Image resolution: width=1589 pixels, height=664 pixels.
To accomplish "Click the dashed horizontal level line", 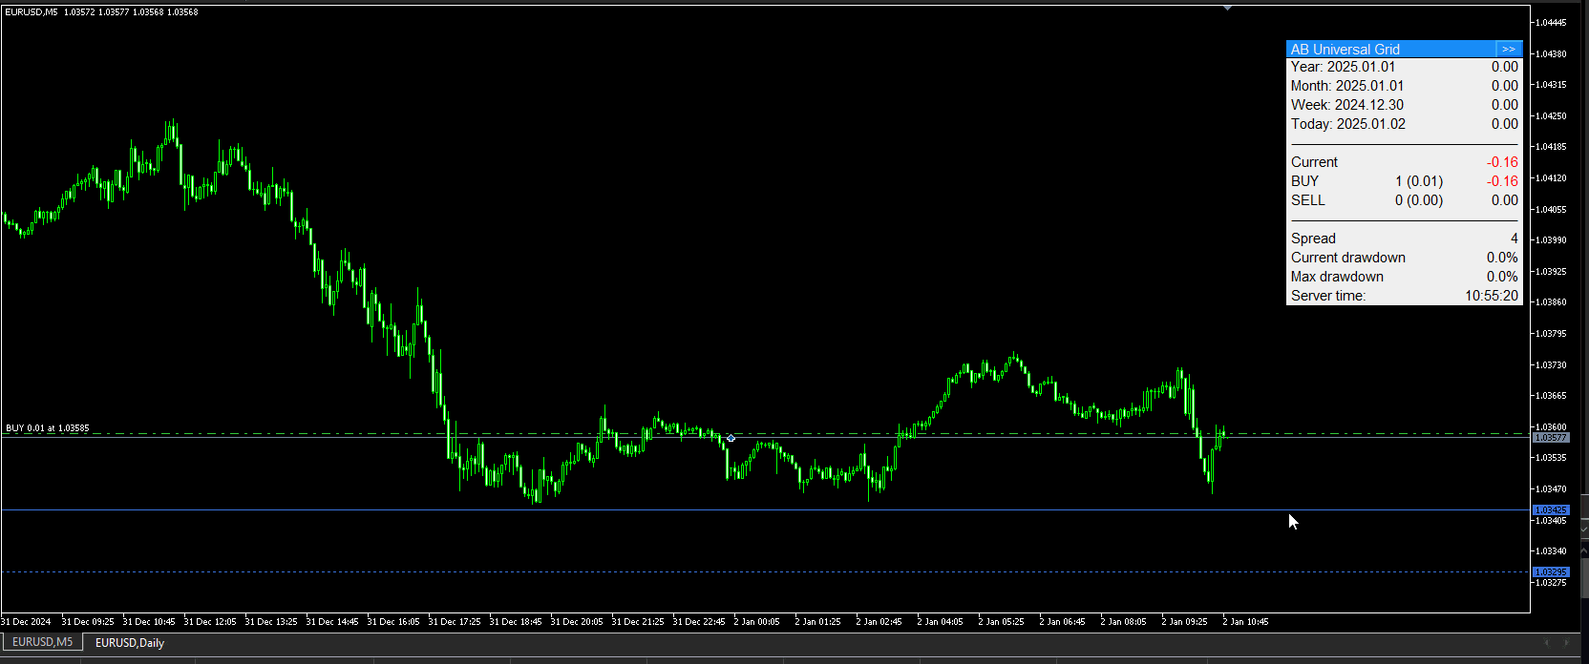I will tap(764, 572).
